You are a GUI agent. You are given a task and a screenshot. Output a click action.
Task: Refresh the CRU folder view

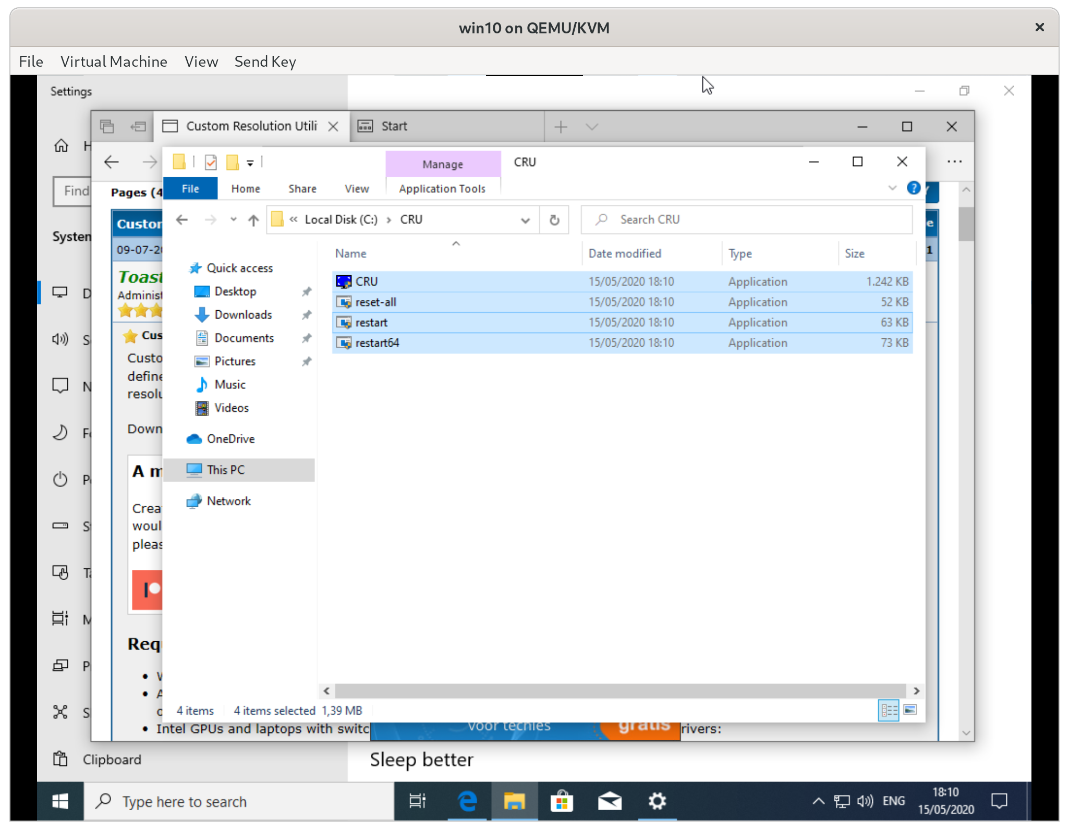point(554,219)
